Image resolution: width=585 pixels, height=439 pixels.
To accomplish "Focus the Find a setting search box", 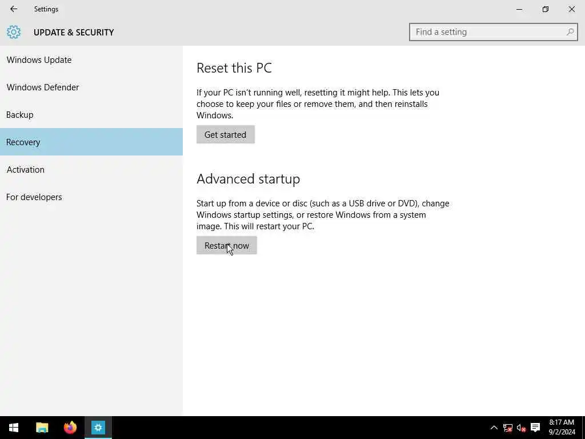I will point(493,32).
